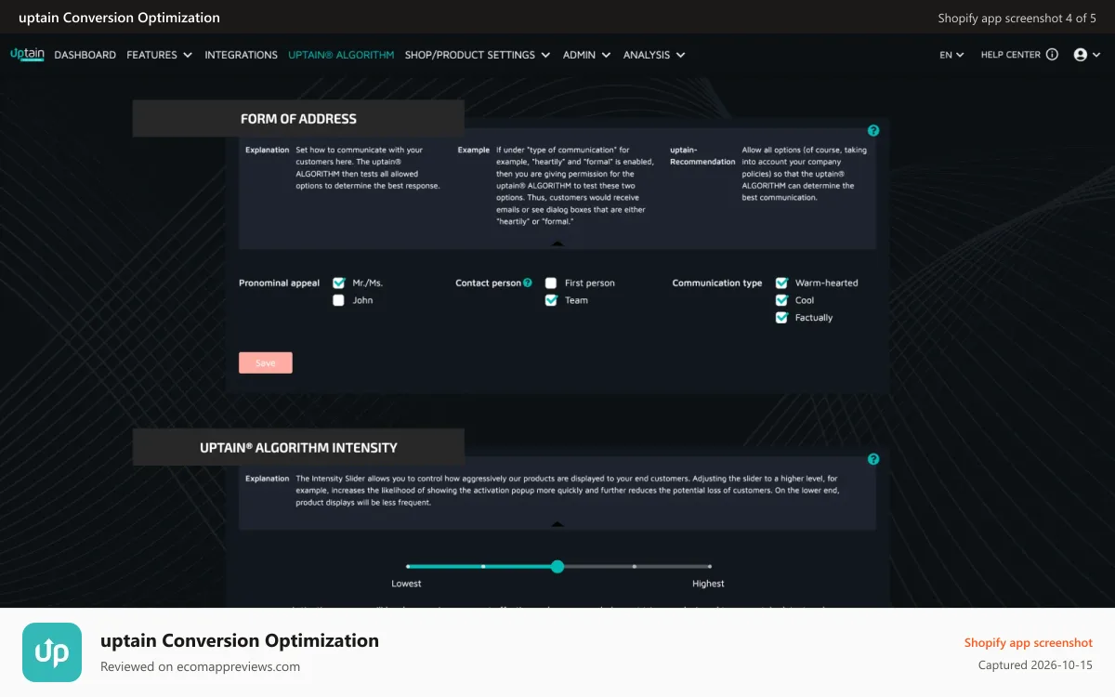Toggle the Warm-hearted communication checkbox
Viewport: 1115px width, 697px height.
[x=781, y=283]
